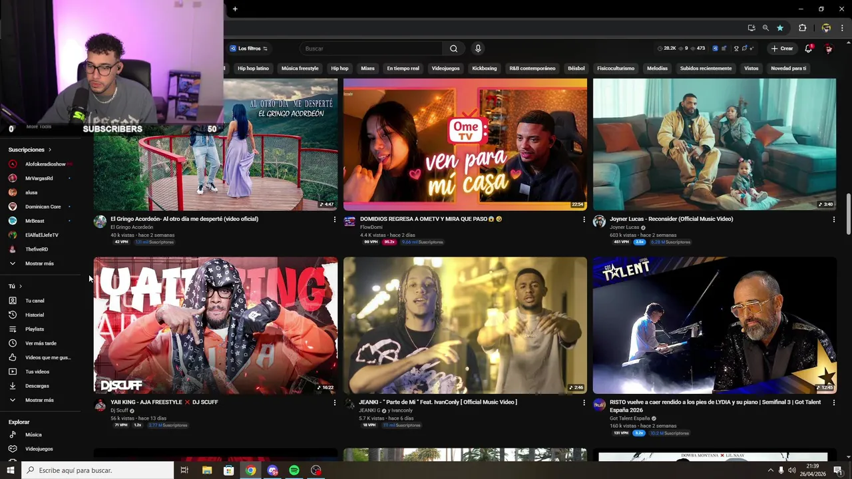Activate voice search microphone icon

[x=477, y=49]
